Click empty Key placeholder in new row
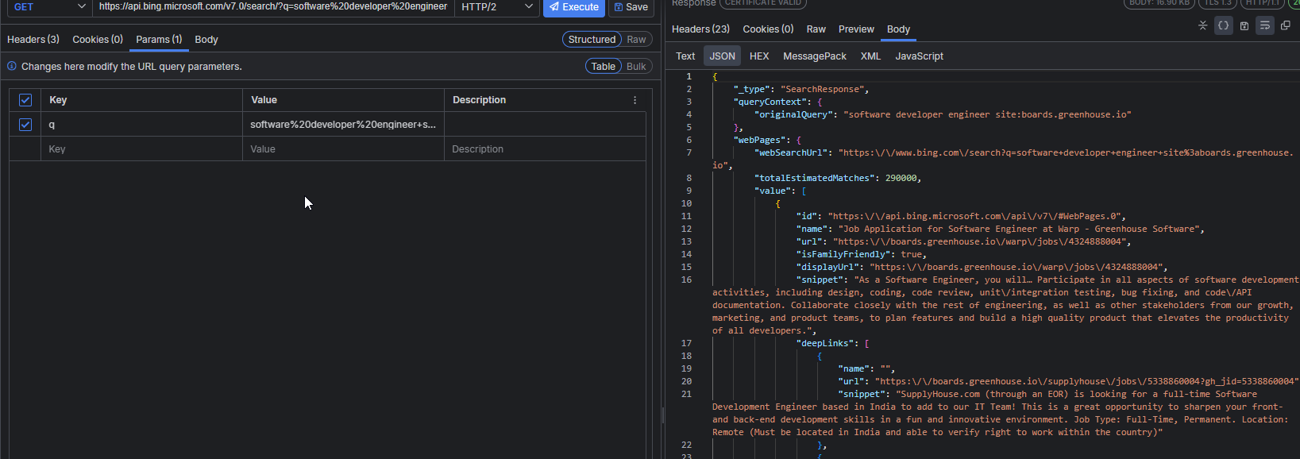Image resolution: width=1300 pixels, height=459 pixels. [x=141, y=149]
